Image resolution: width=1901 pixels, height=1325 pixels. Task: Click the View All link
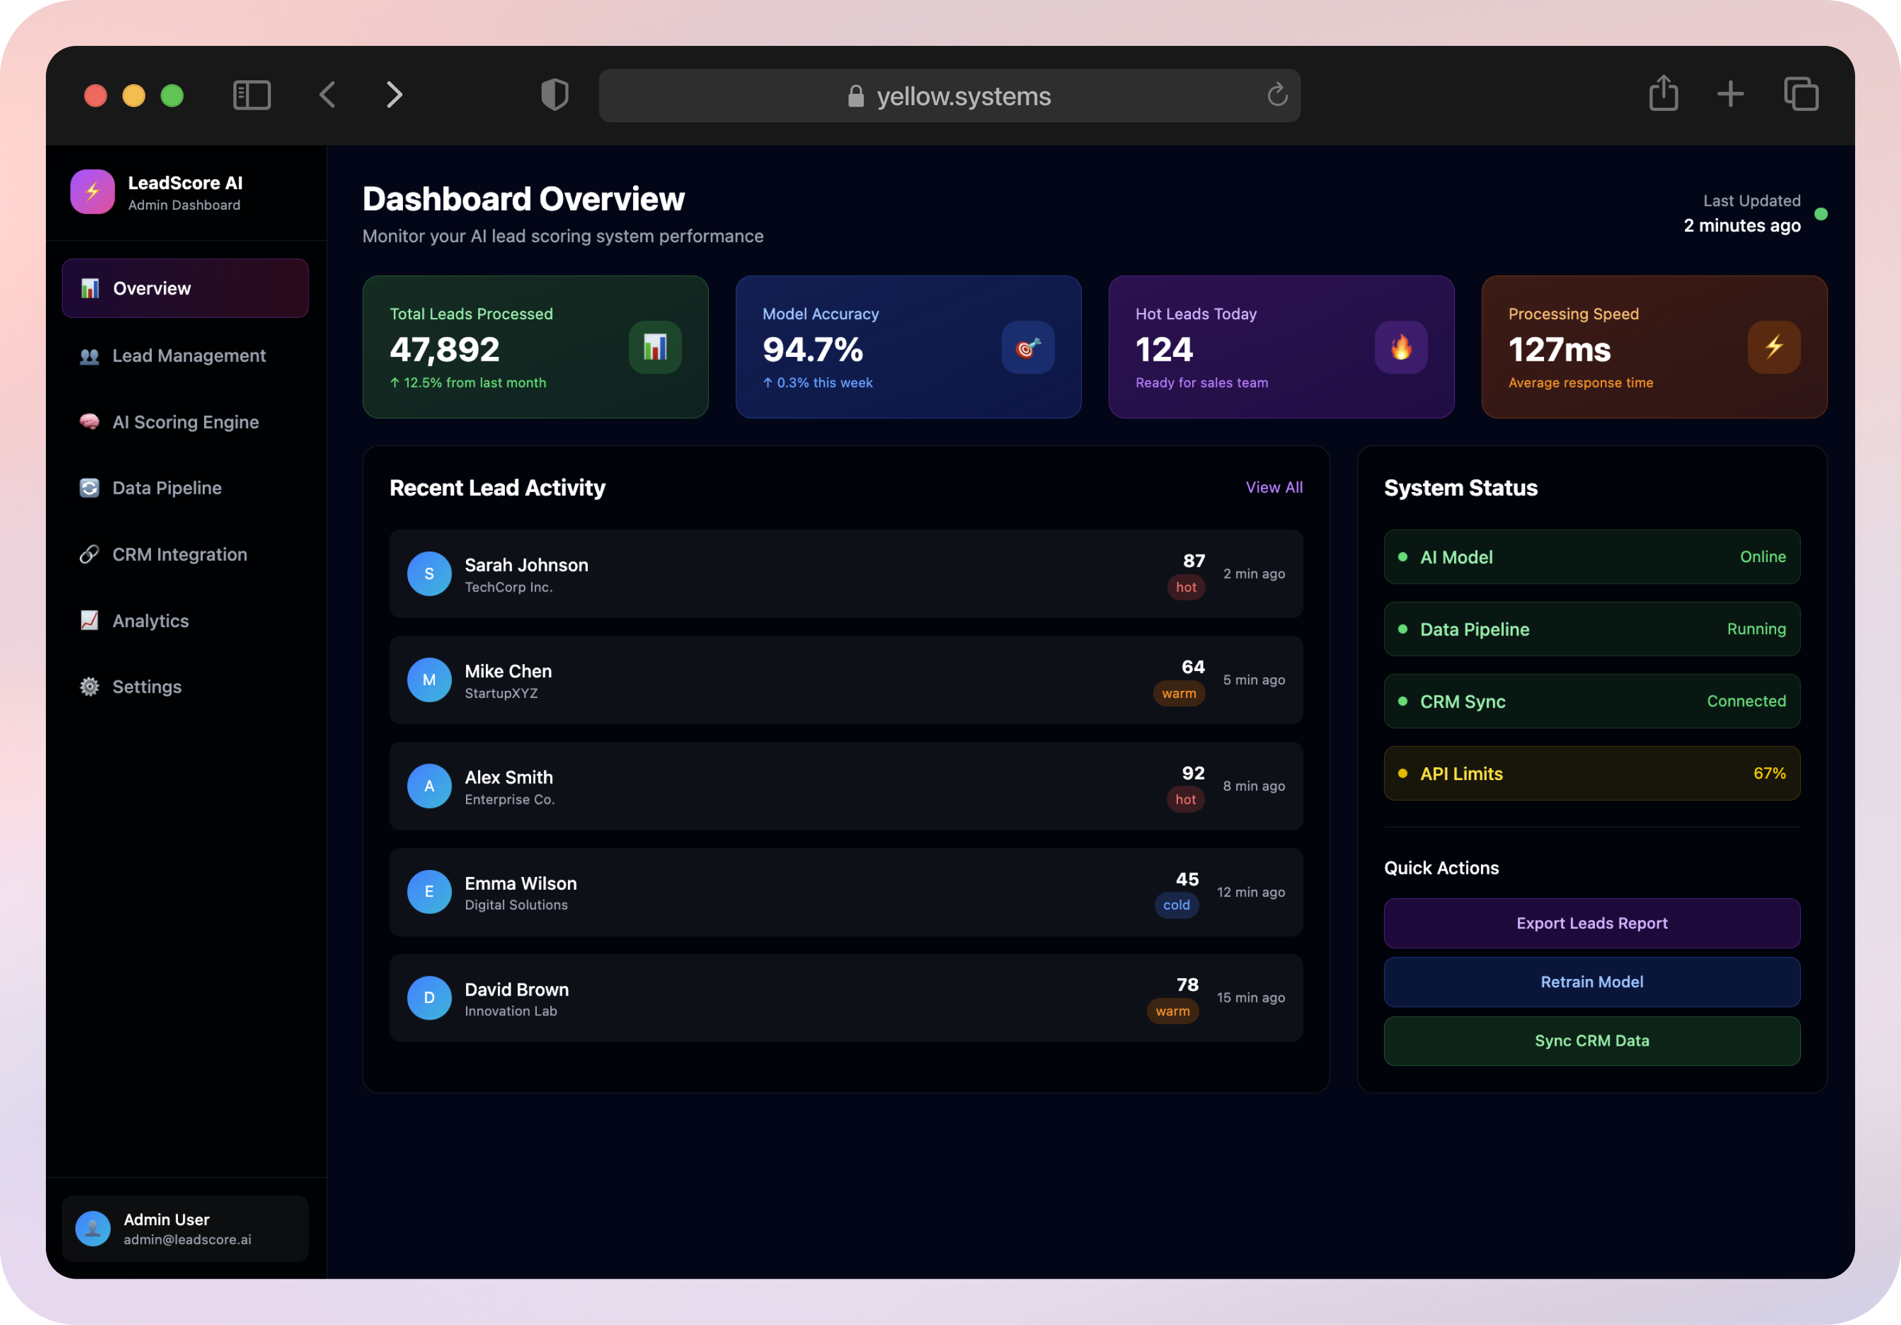coord(1274,488)
